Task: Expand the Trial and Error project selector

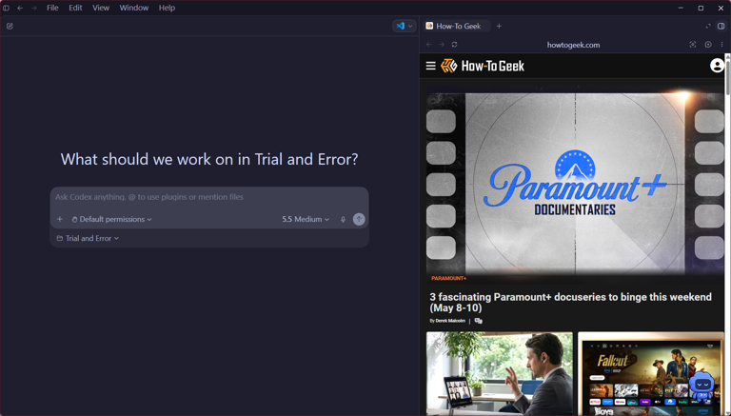Action: click(x=88, y=238)
